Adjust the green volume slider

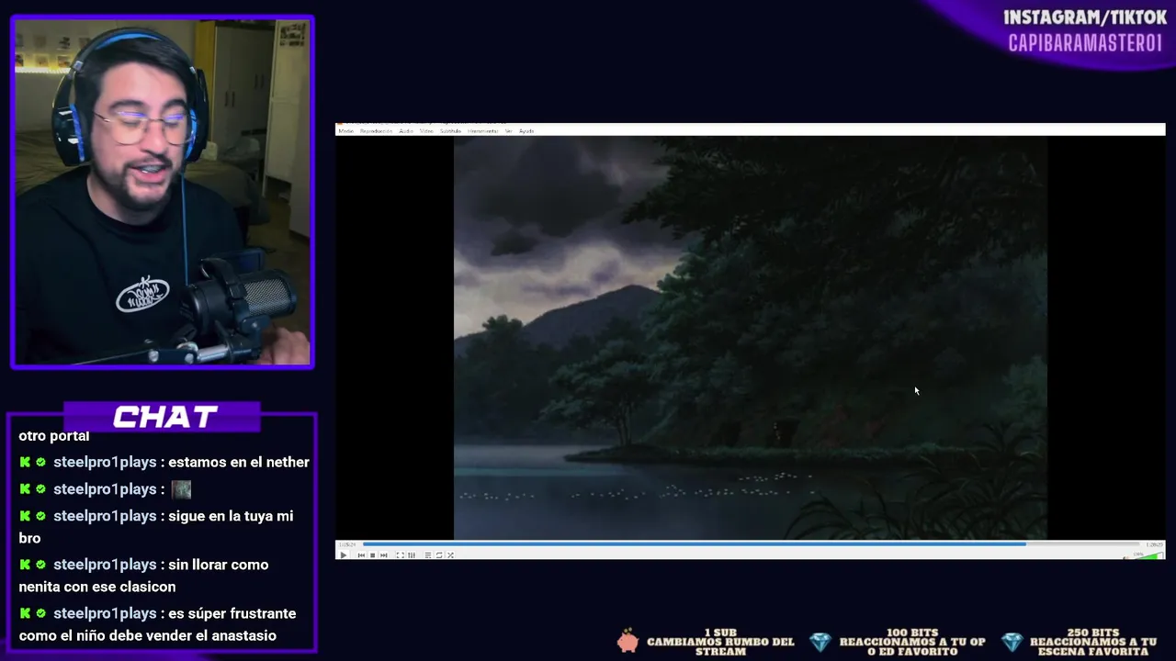pos(1149,555)
